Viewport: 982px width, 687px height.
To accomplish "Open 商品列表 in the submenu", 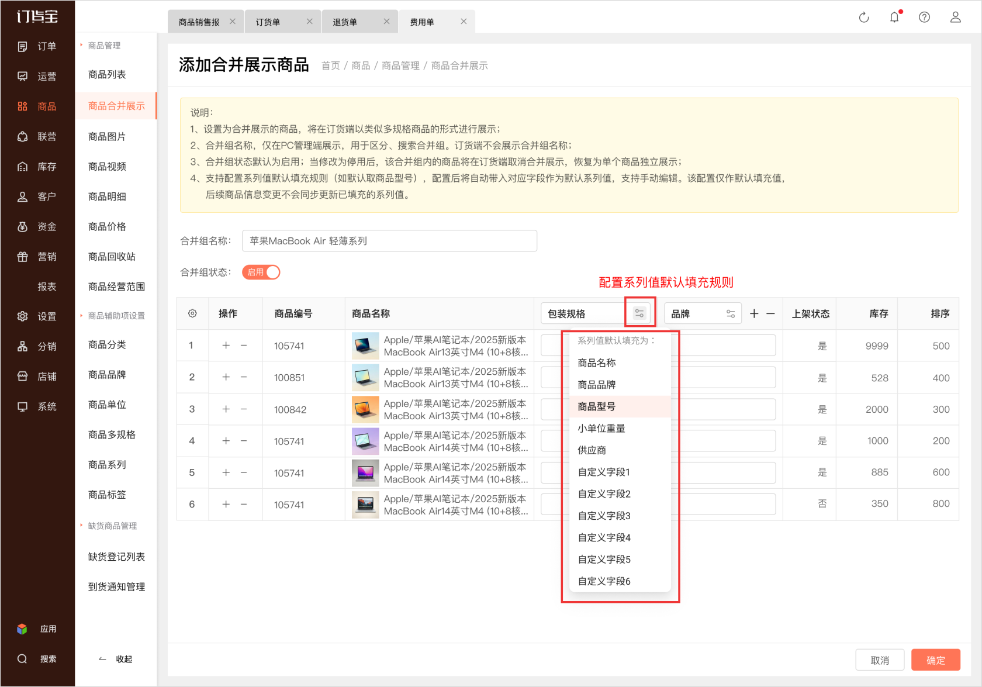I will (x=107, y=74).
